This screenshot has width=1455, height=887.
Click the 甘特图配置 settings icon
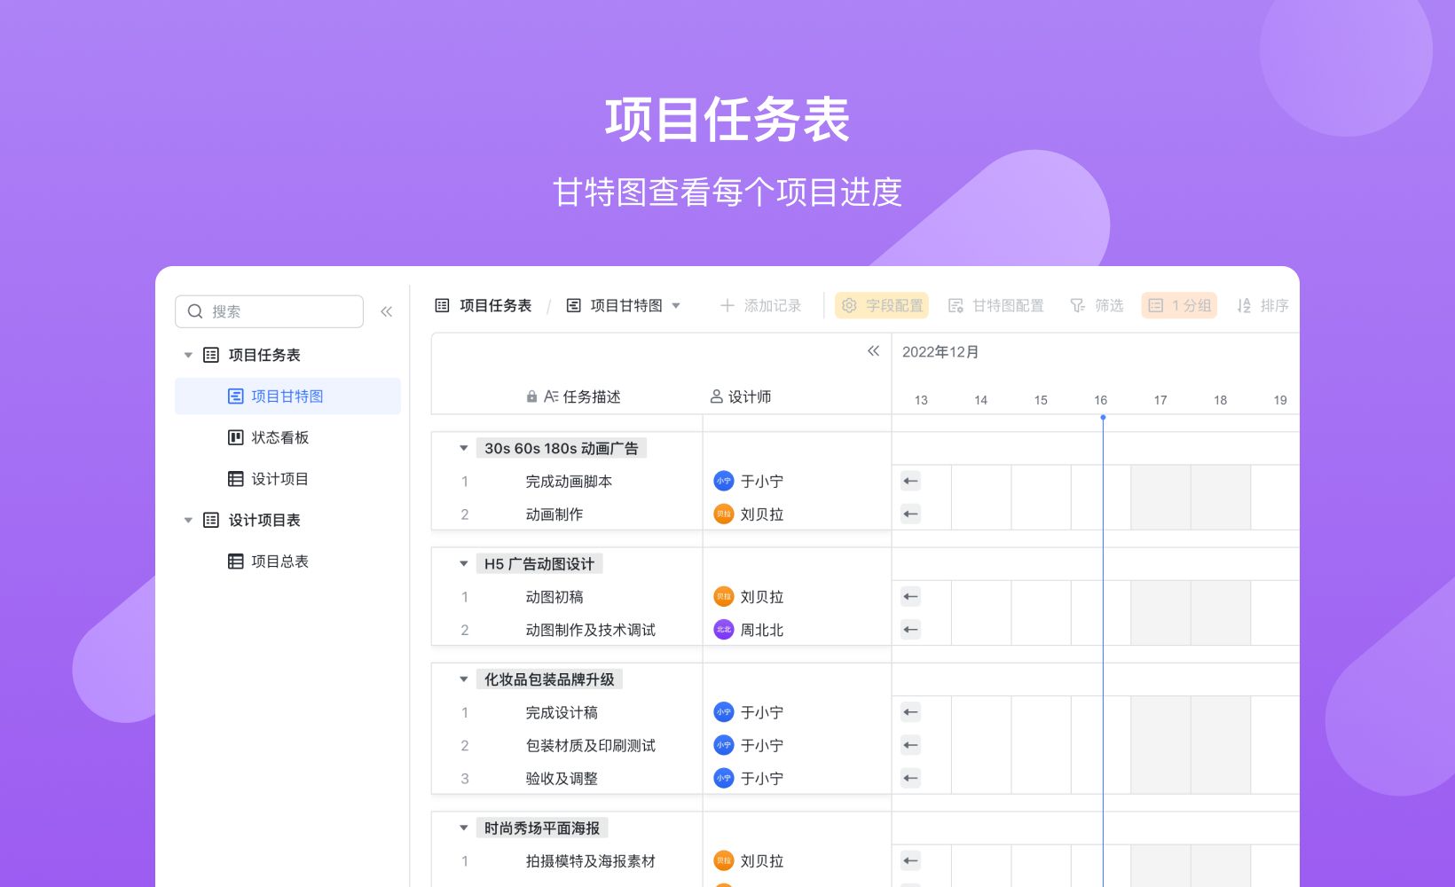point(956,305)
